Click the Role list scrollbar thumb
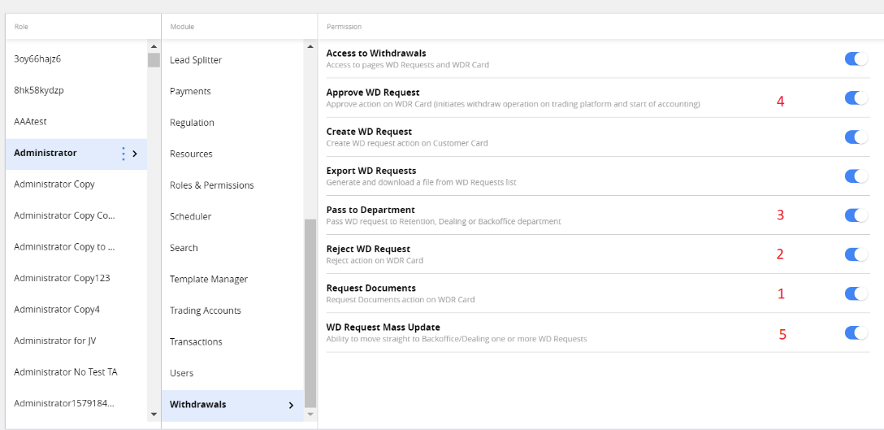884x430 pixels. pos(154,60)
